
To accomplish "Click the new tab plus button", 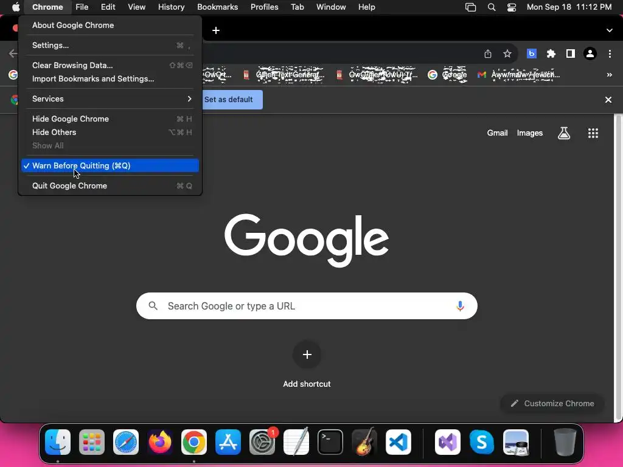I will (x=216, y=30).
